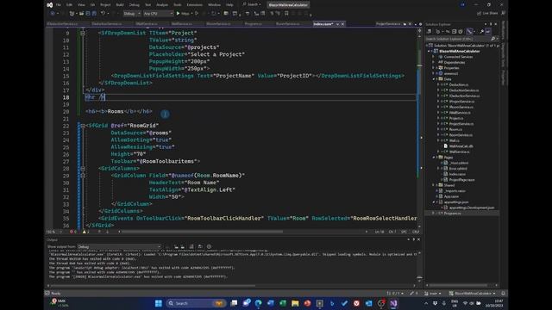Open Microsoft Edge from the taskbar
This screenshot has height=310, width=552.
[259, 303]
